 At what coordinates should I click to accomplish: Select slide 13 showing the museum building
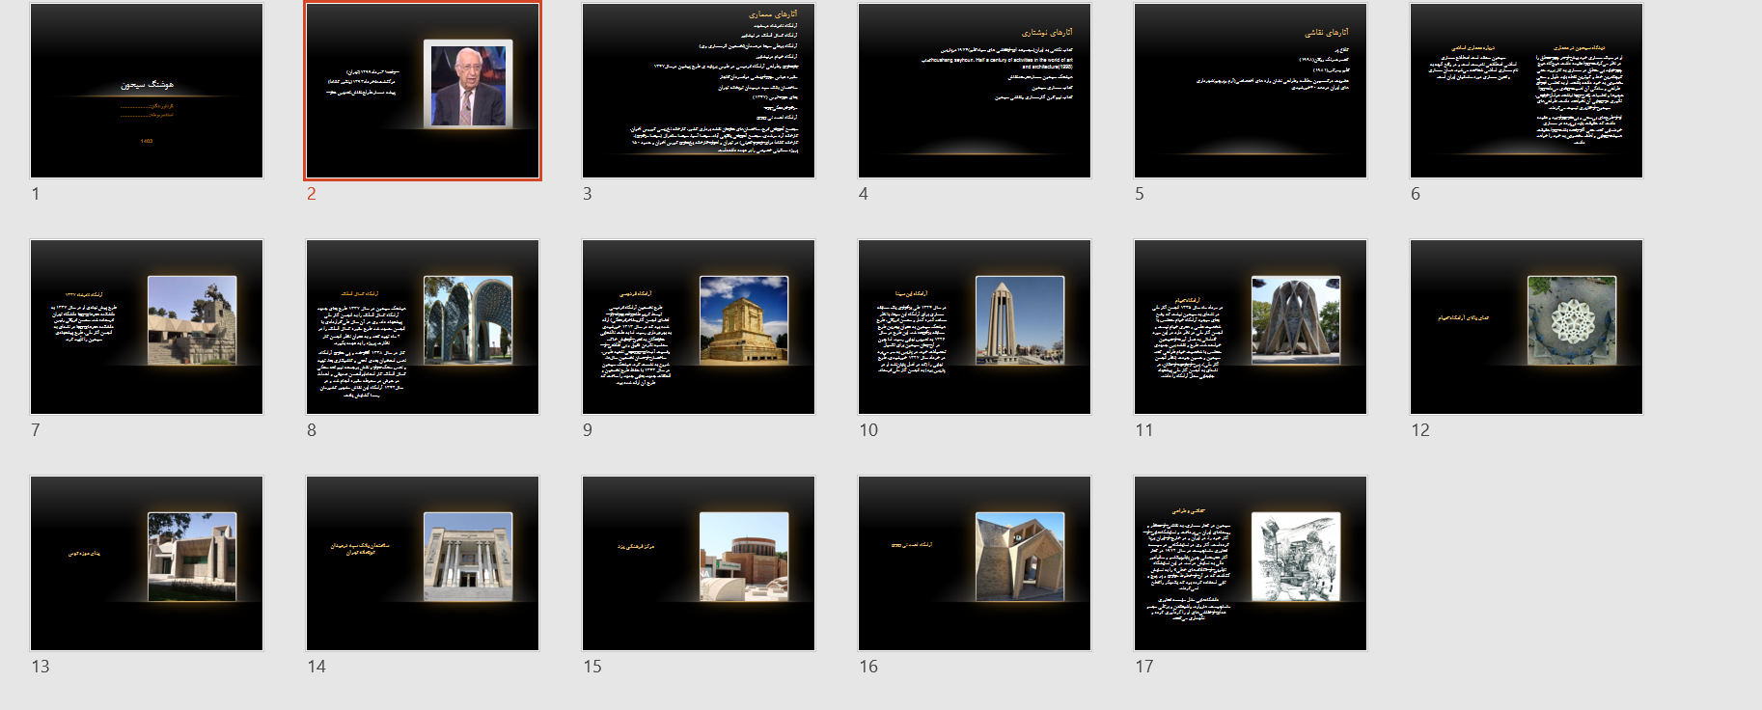coord(147,563)
